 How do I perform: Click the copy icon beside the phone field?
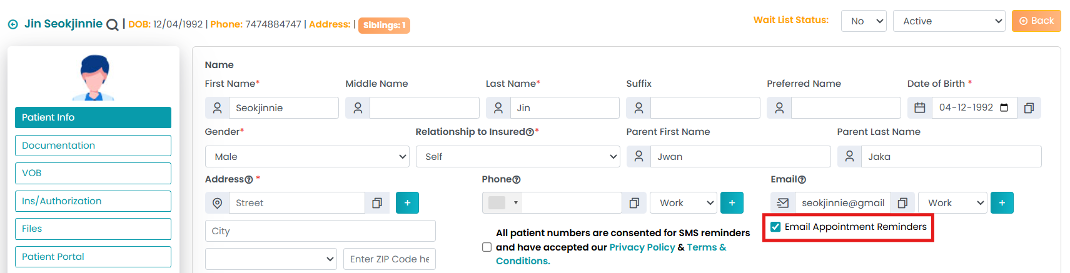pyautogui.click(x=634, y=203)
